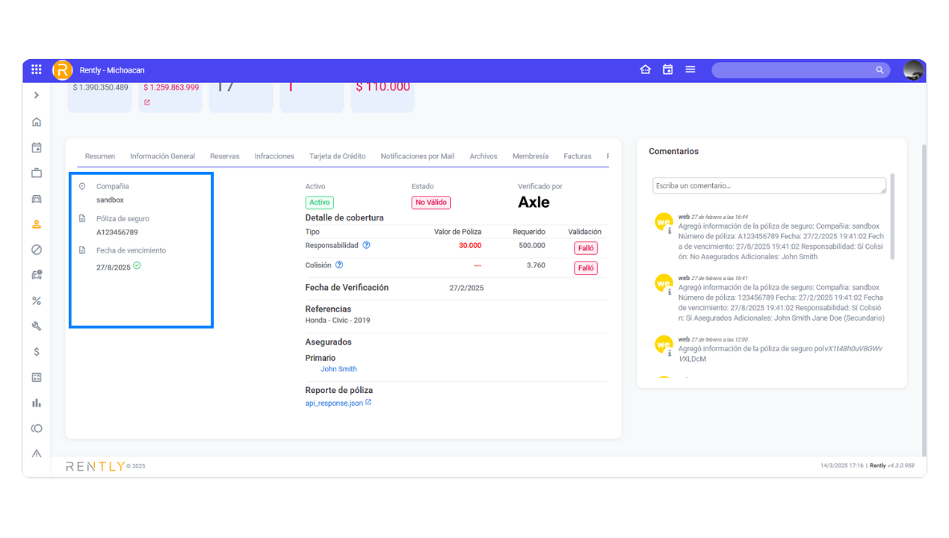Open the car fleet icon in sidebar
The height and width of the screenshot is (538, 949).
click(x=37, y=199)
